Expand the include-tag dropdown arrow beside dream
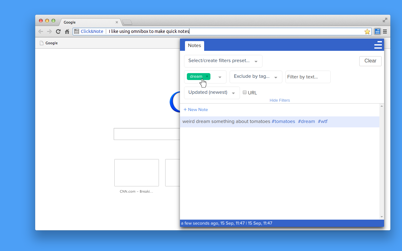Viewport: 402px width, 251px height. pyautogui.click(x=220, y=77)
